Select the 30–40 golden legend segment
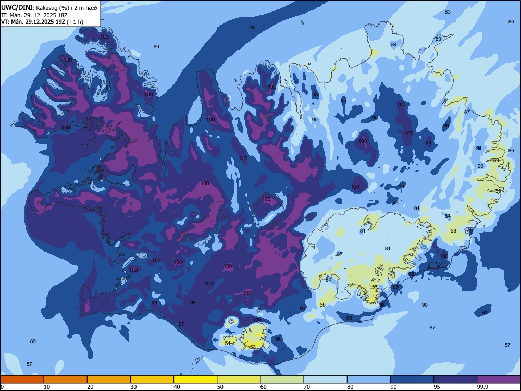The width and height of the screenshot is (521, 391). [x=152, y=380]
